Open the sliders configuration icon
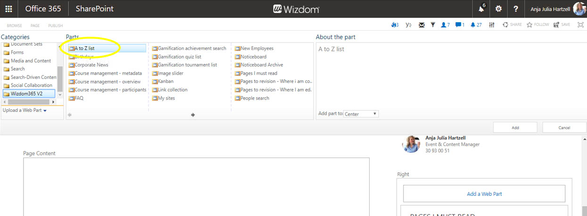587x216 pixels. point(492,25)
